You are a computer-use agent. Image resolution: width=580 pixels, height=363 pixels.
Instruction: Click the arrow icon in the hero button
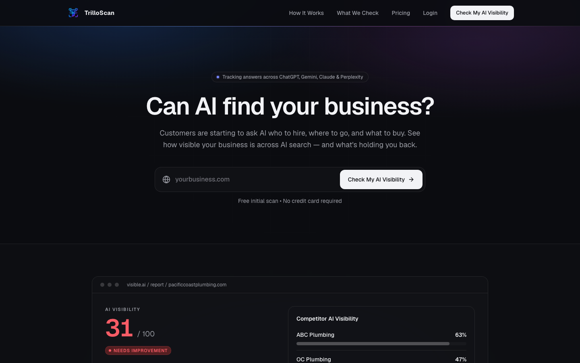[411, 179]
